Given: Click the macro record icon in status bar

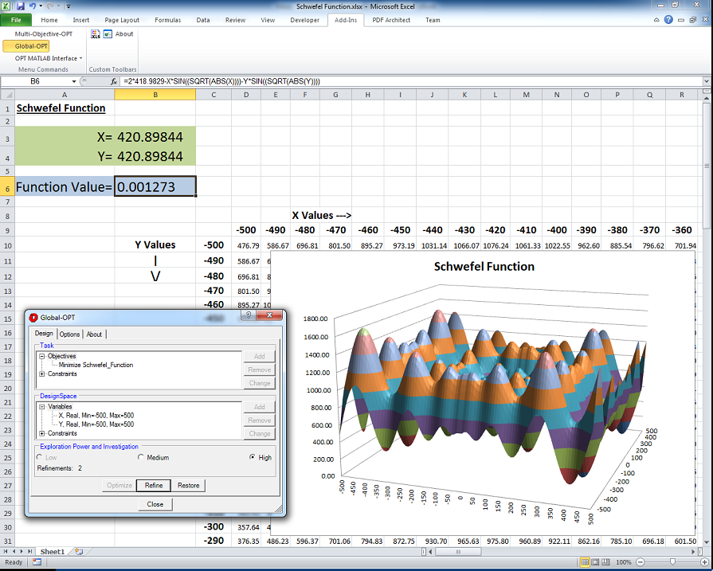Looking at the screenshot, I should (37, 562).
